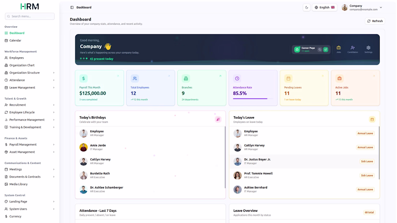This screenshot has width=397, height=223.
Task: Open Jobs shortcut in the banner
Action: pyautogui.click(x=339, y=49)
